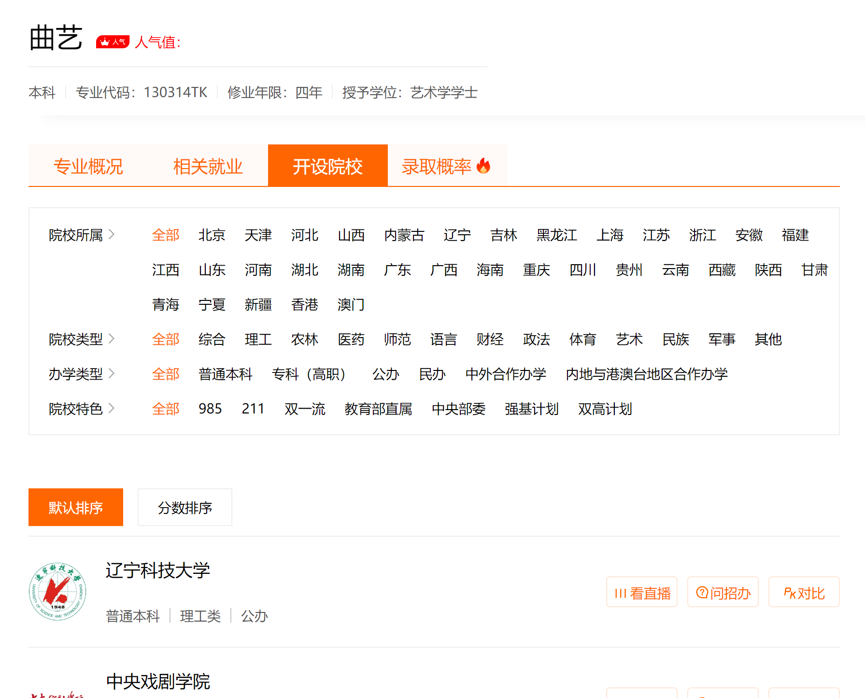Screen dimensions: 865x698
Task: Expand the 院校所属 chevron arrow
Action: 112,234
